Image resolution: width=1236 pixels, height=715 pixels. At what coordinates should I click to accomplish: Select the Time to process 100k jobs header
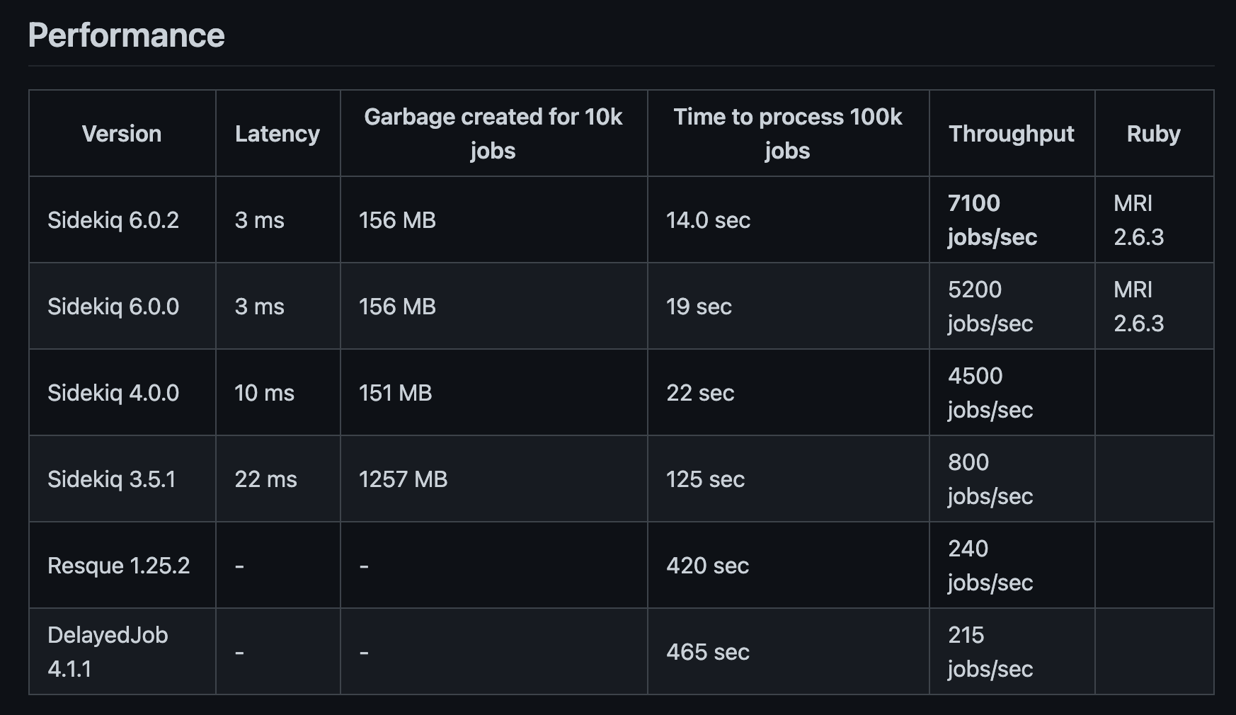788,134
